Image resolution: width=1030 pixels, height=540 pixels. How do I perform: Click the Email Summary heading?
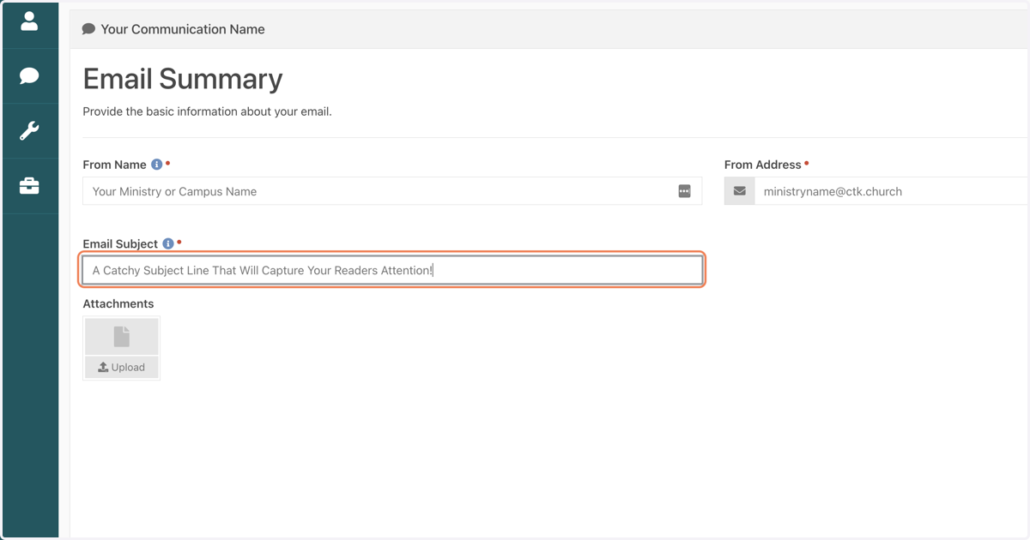[183, 79]
